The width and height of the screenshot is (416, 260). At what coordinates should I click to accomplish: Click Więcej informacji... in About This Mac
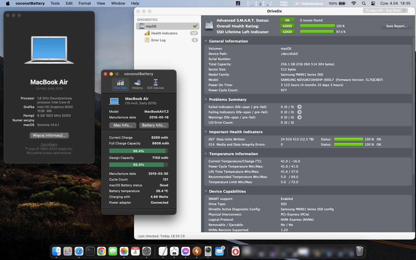coord(49,135)
